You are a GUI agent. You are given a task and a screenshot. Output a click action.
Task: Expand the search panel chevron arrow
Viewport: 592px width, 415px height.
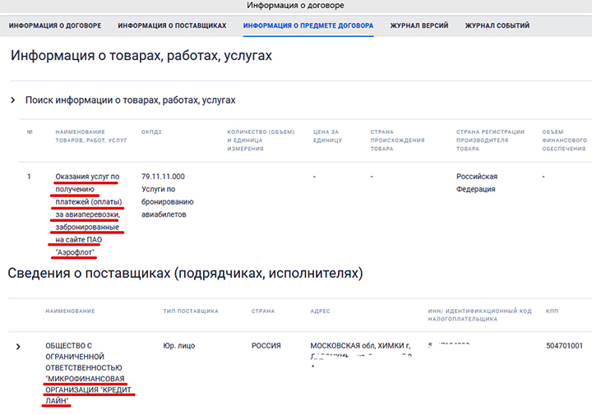13,100
